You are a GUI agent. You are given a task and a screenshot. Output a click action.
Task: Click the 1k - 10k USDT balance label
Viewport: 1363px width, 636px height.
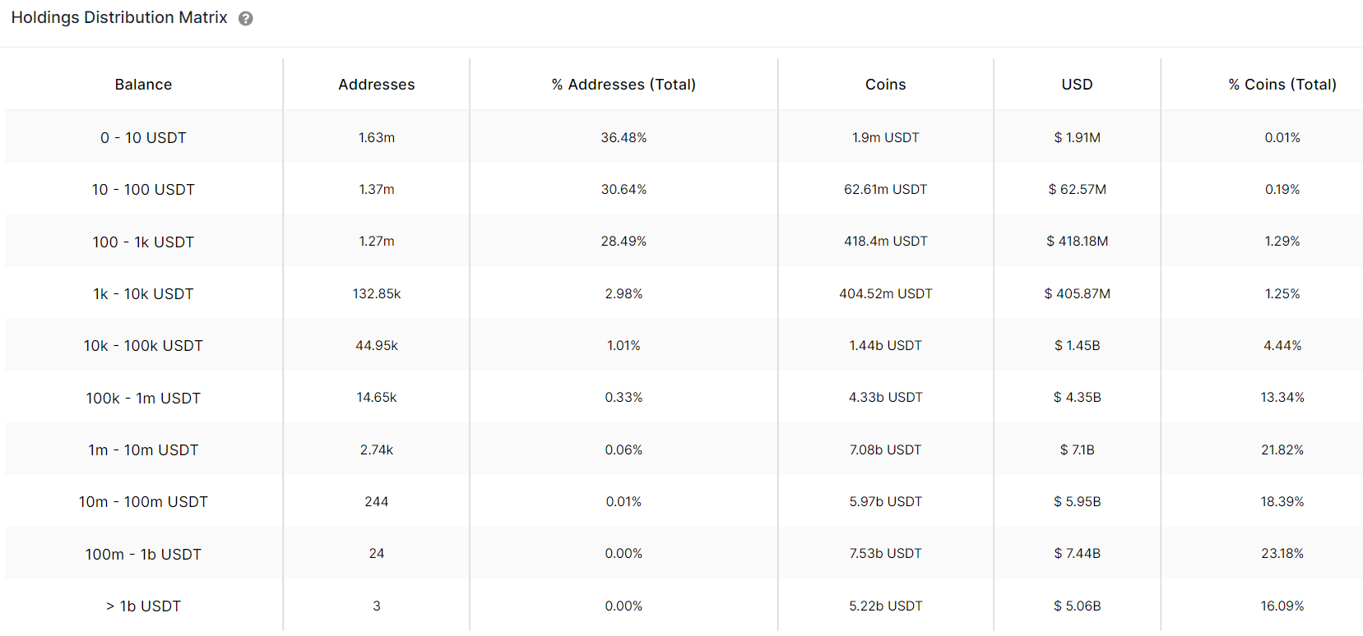143,294
